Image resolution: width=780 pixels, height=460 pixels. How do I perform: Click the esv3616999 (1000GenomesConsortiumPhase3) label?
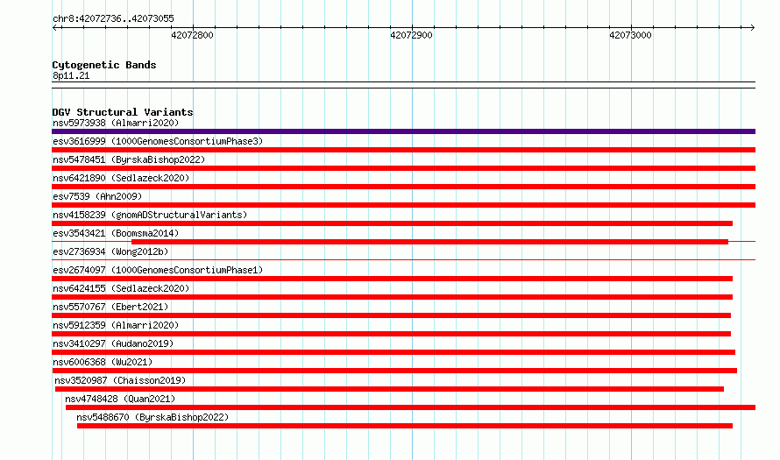[x=158, y=141]
